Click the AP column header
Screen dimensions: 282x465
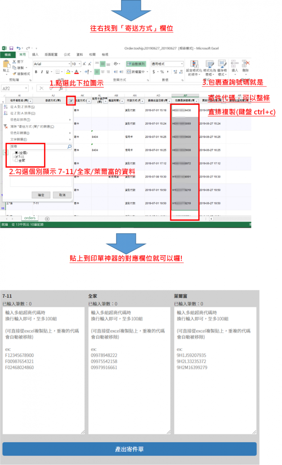(x=185, y=95)
